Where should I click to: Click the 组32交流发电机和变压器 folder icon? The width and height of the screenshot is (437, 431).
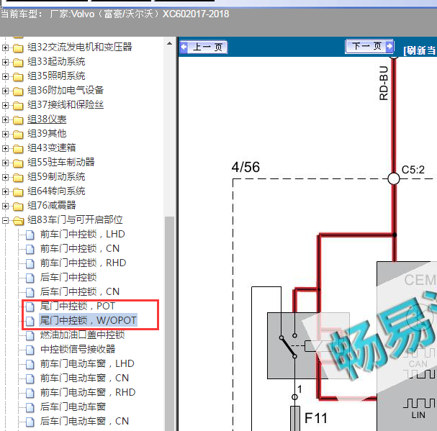click(18, 48)
